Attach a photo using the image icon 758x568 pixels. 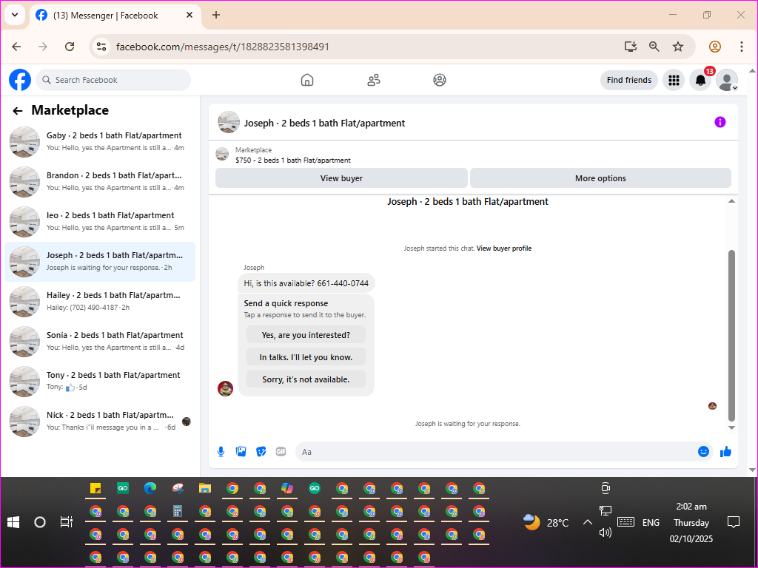pyautogui.click(x=241, y=452)
